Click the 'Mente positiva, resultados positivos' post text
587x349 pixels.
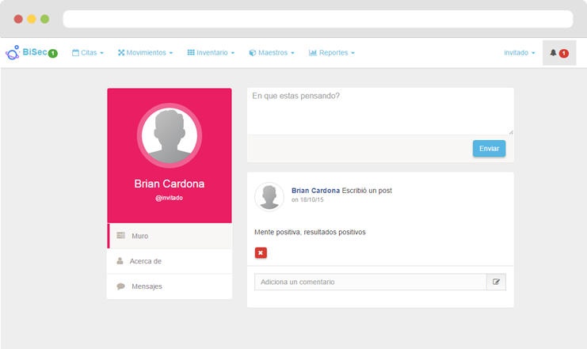310,233
